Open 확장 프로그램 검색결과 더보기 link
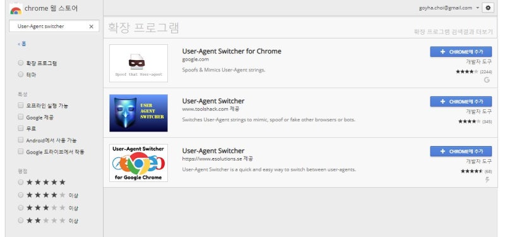 [453, 32]
